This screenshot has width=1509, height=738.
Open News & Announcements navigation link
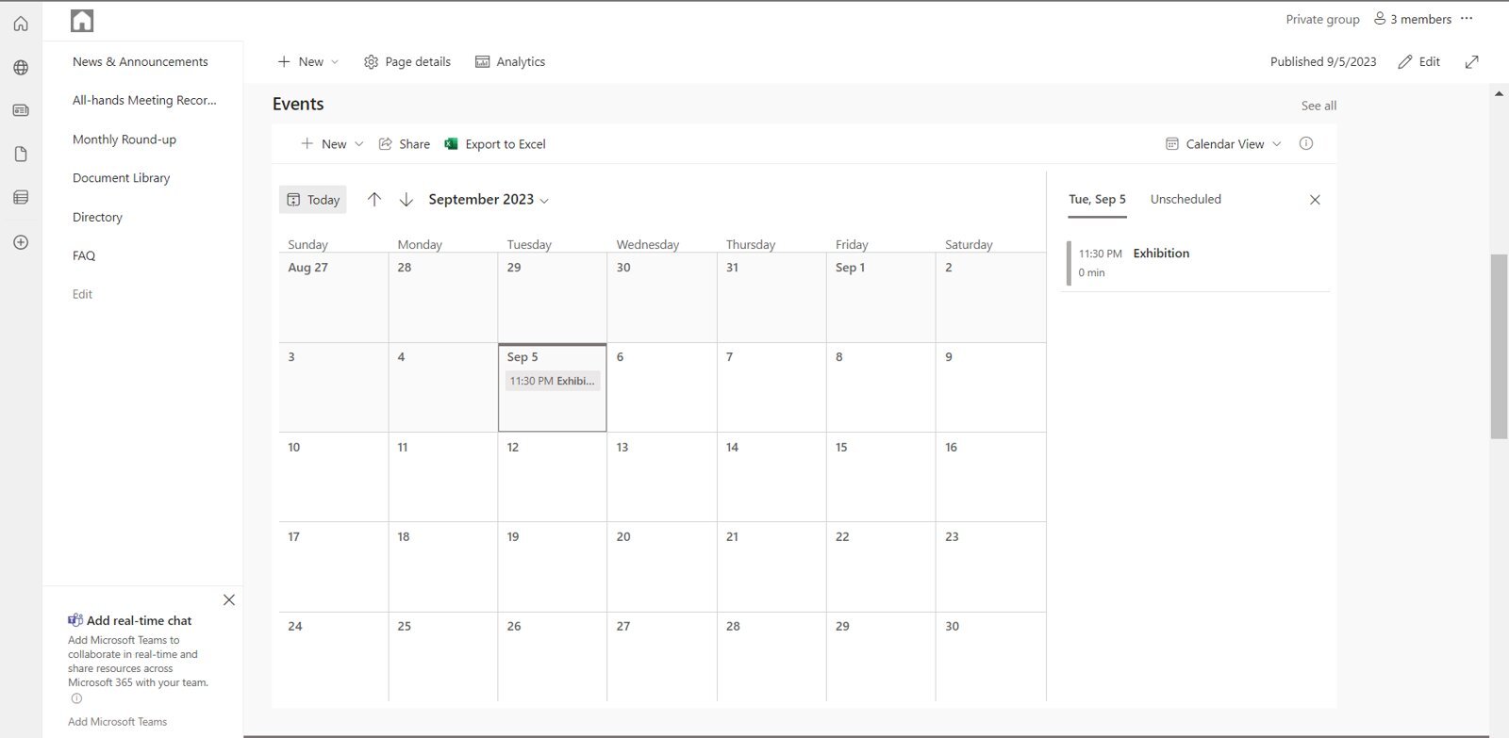tap(141, 62)
